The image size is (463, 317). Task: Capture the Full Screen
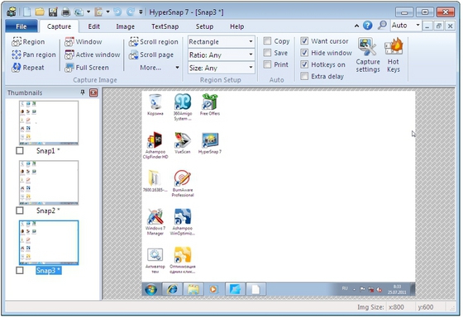87,68
